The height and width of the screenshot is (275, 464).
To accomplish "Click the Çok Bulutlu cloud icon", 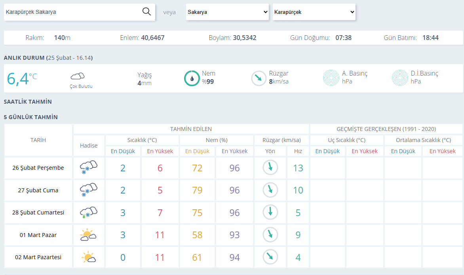I will [78, 76].
